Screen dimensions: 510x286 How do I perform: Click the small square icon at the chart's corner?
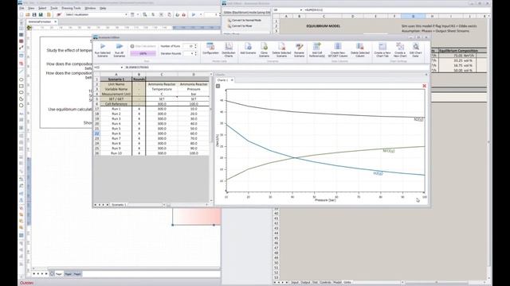coord(218,86)
